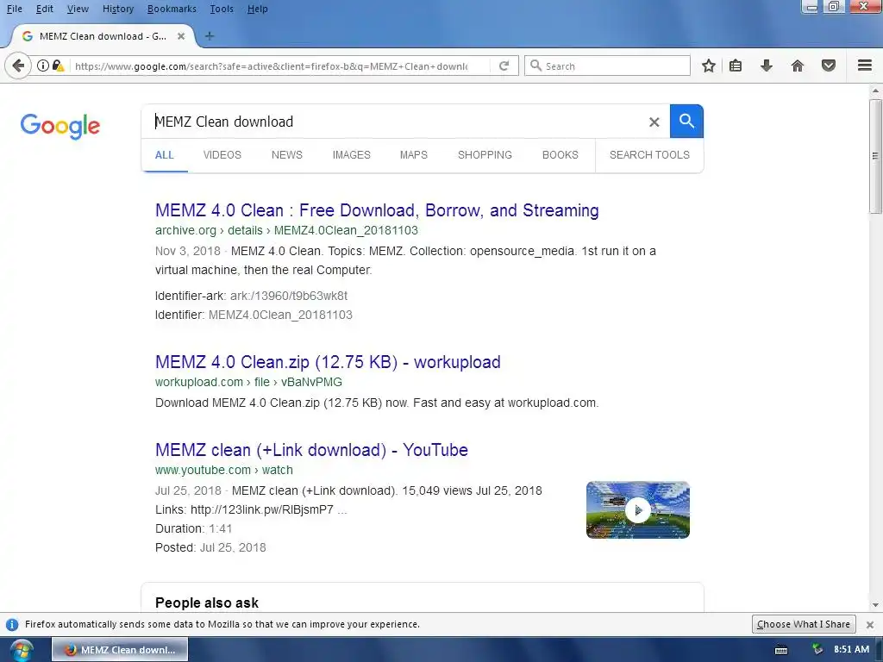
Task: Click the on-screen keyboard tray icon
Action: 781,650
